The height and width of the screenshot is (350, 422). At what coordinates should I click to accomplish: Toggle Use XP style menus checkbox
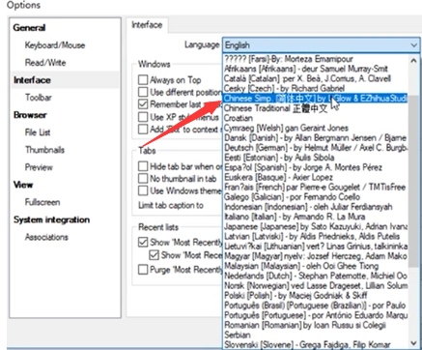coord(143,117)
